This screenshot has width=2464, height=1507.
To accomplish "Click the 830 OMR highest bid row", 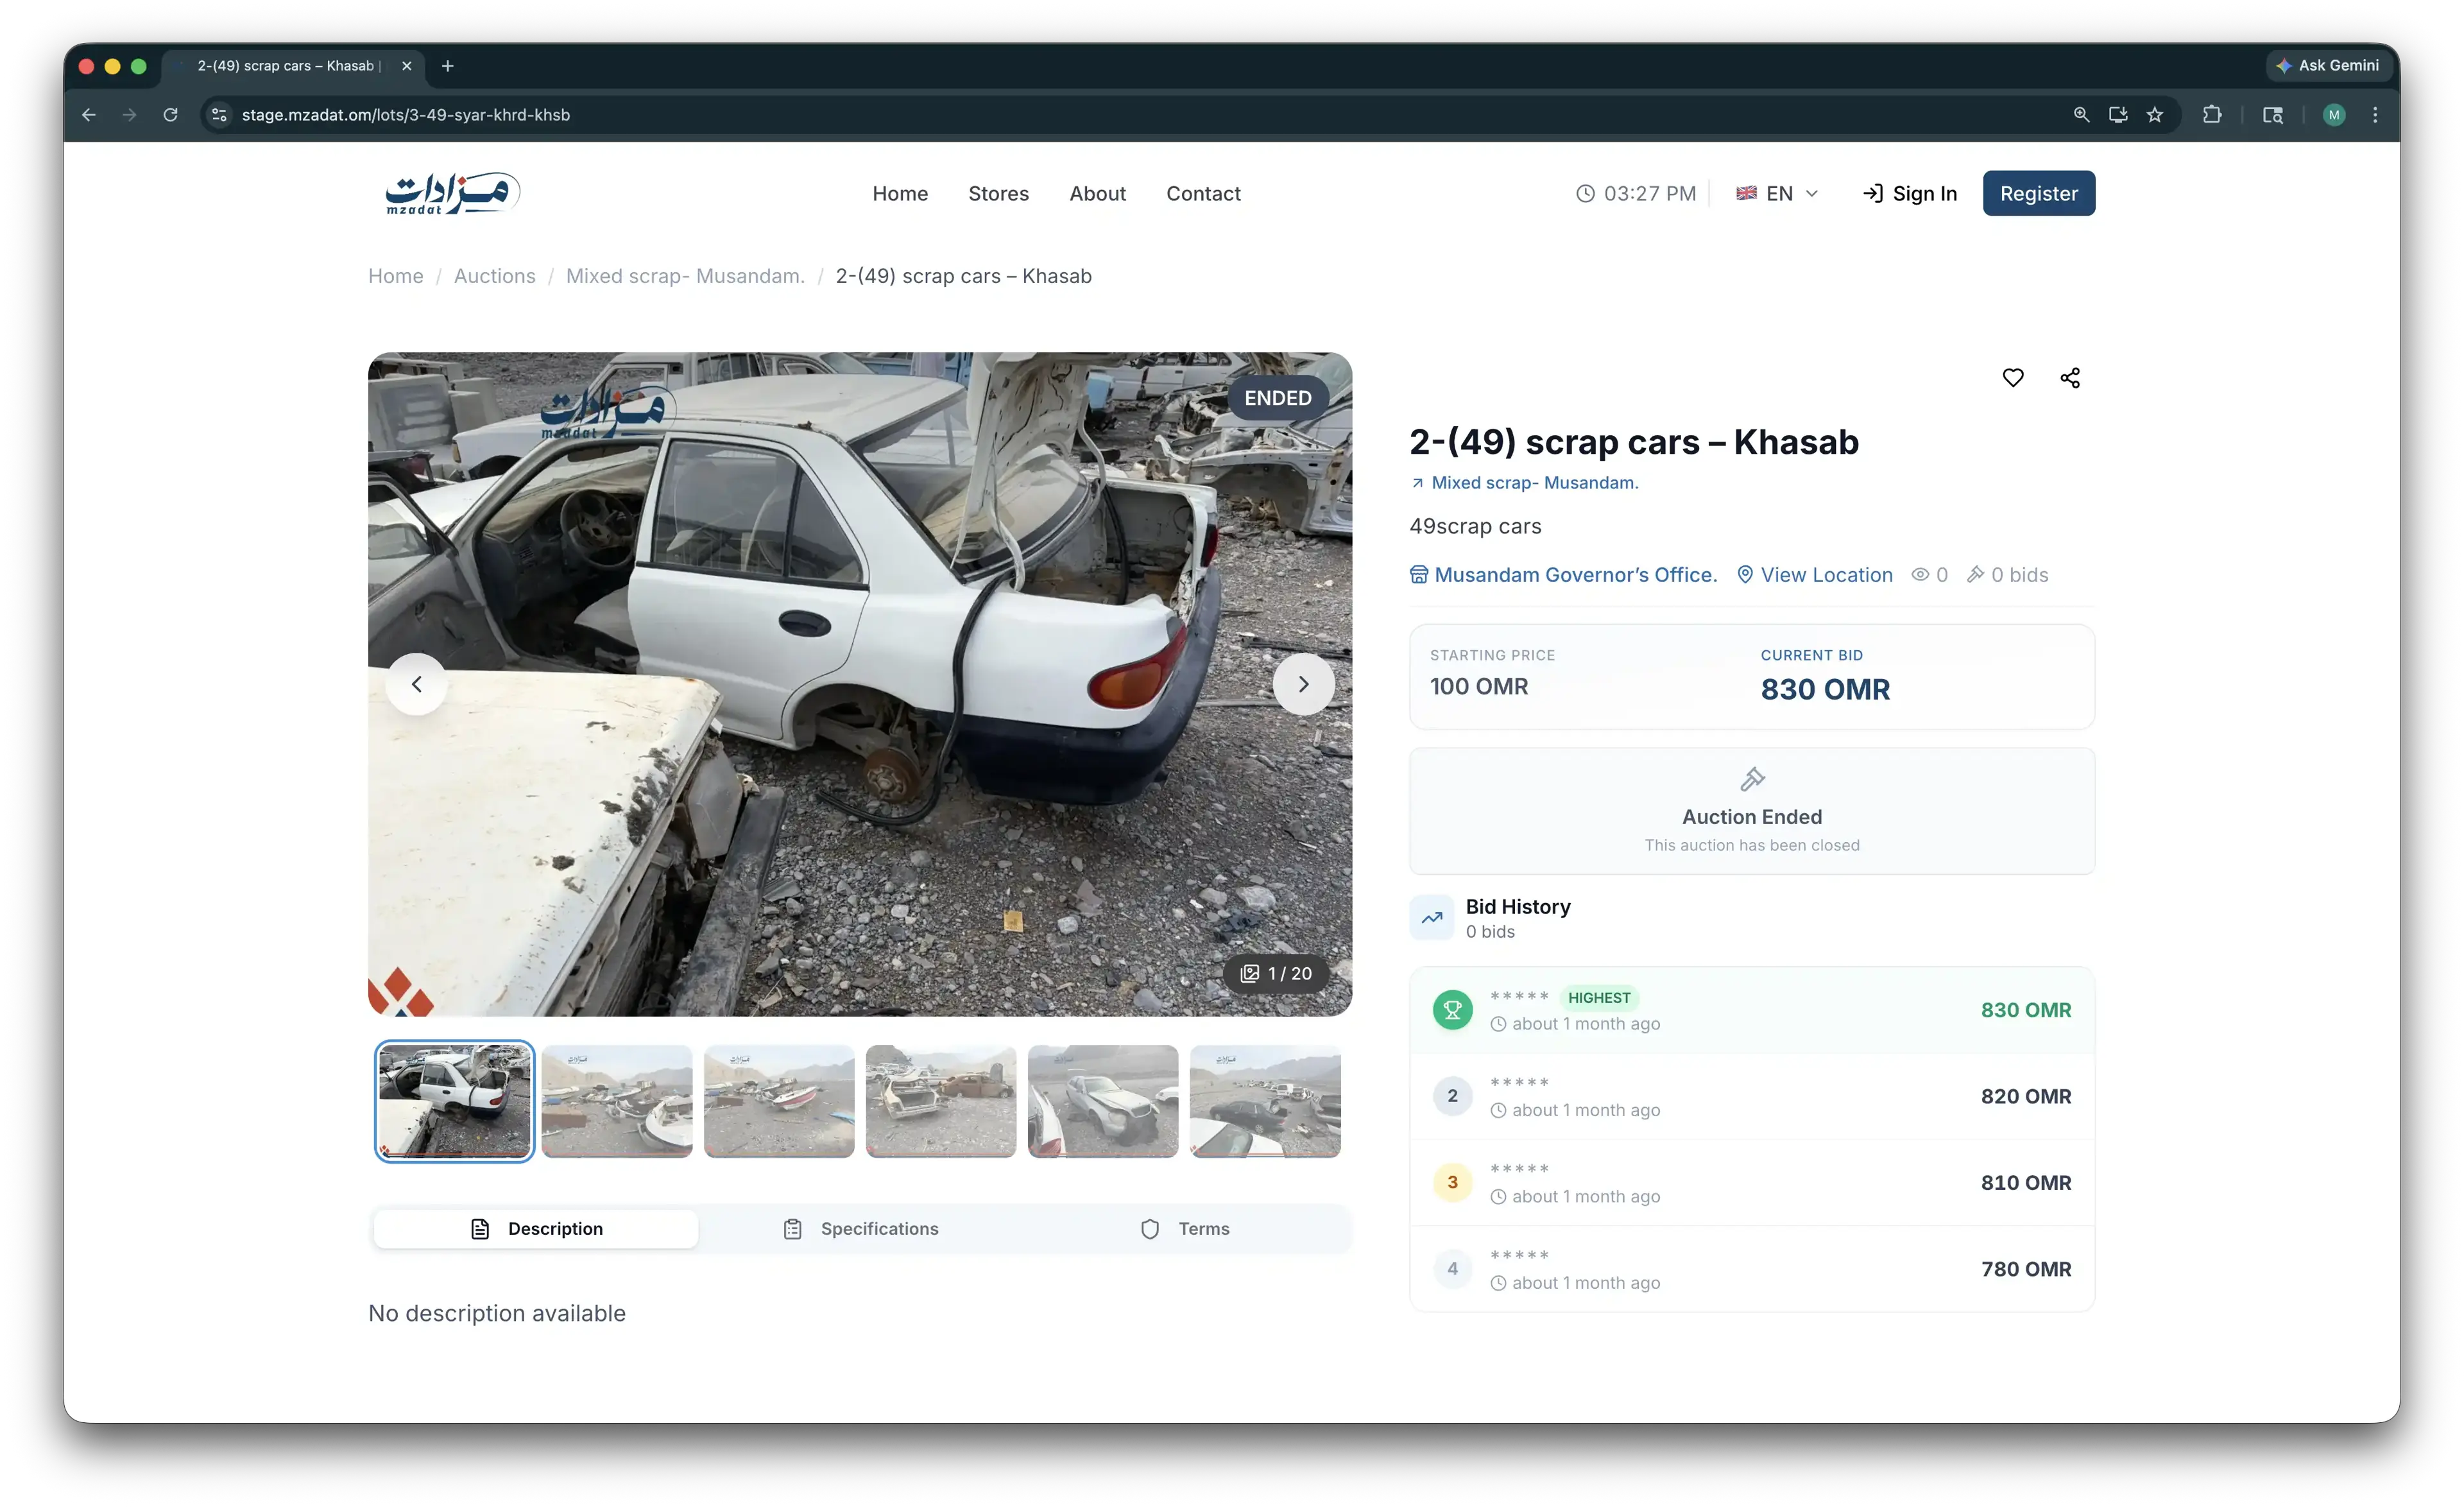I will 1752,1010.
